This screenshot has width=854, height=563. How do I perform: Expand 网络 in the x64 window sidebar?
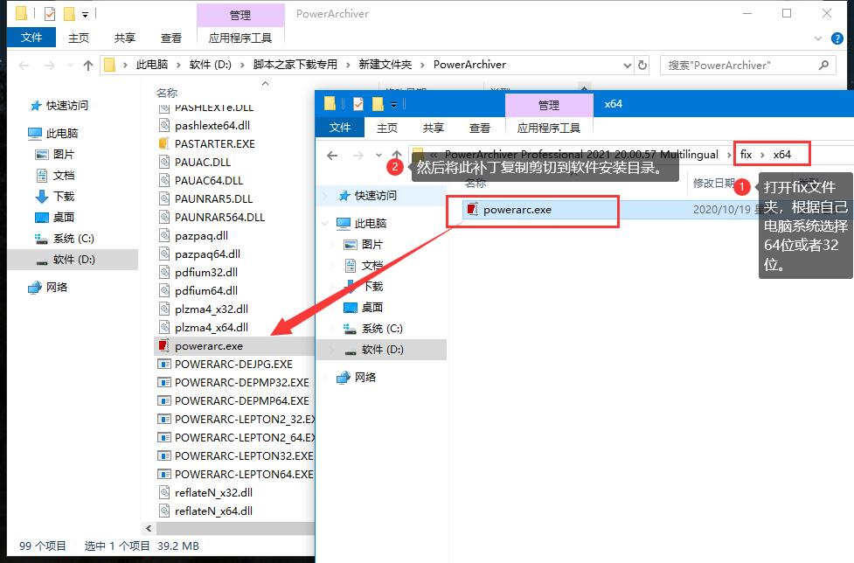pyautogui.click(x=324, y=378)
